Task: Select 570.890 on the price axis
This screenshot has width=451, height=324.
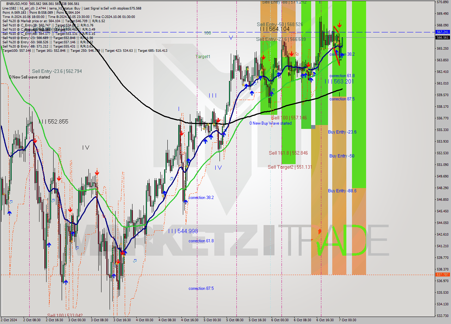Action: click(443, 2)
